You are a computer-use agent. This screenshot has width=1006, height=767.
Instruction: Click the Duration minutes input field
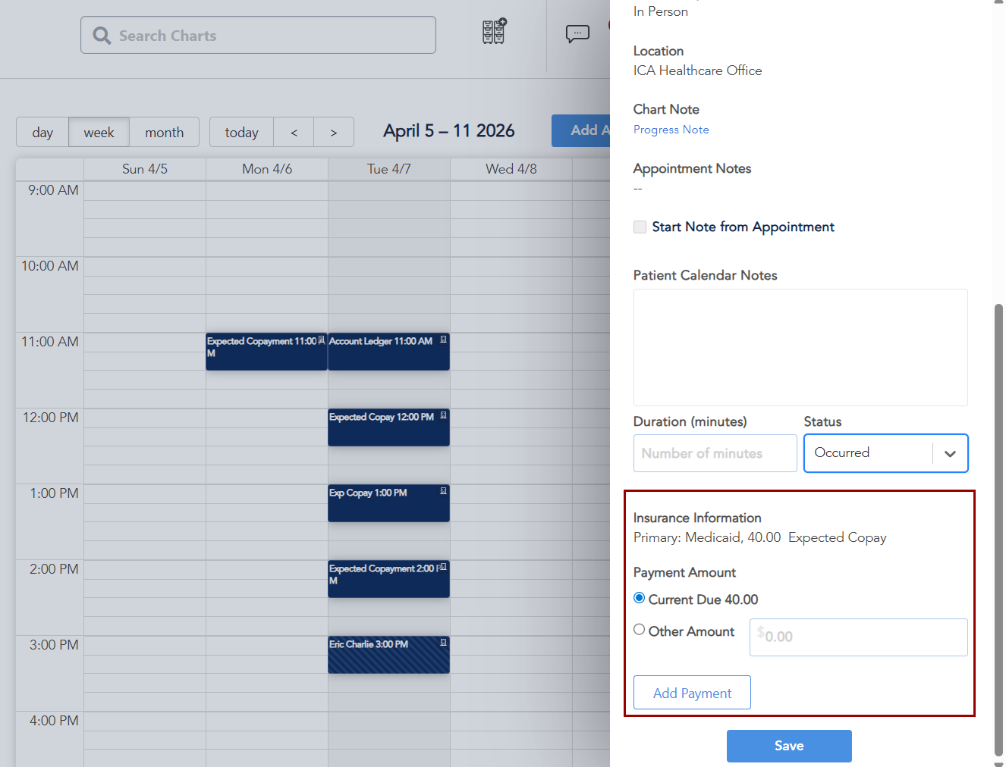click(715, 453)
